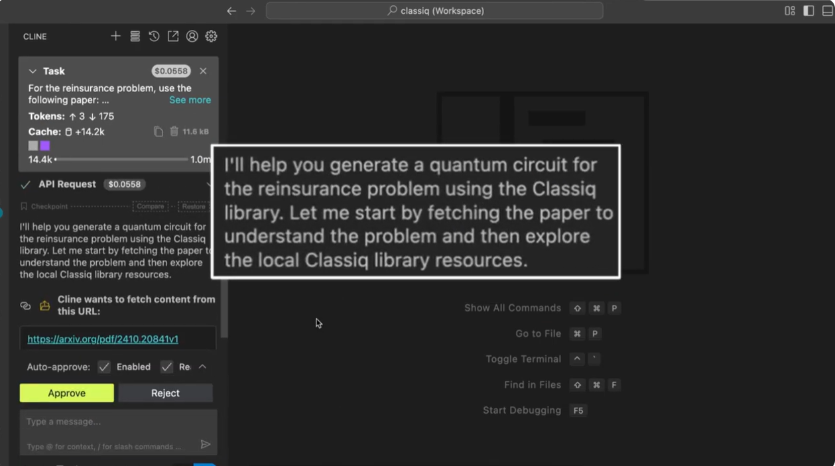Open Cline MCP servers panel
This screenshot has height=466, width=835.
[135, 36]
